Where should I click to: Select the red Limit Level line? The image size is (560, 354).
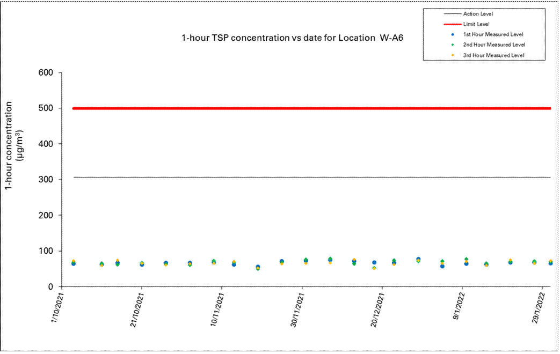click(311, 108)
